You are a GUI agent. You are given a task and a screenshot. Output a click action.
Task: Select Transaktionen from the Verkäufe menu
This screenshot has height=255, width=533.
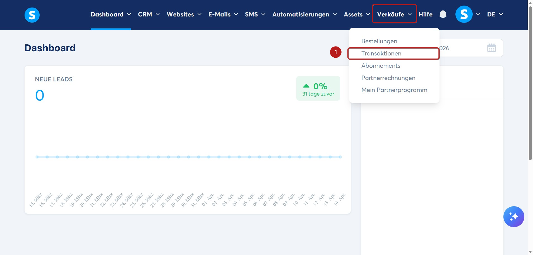pyautogui.click(x=381, y=54)
